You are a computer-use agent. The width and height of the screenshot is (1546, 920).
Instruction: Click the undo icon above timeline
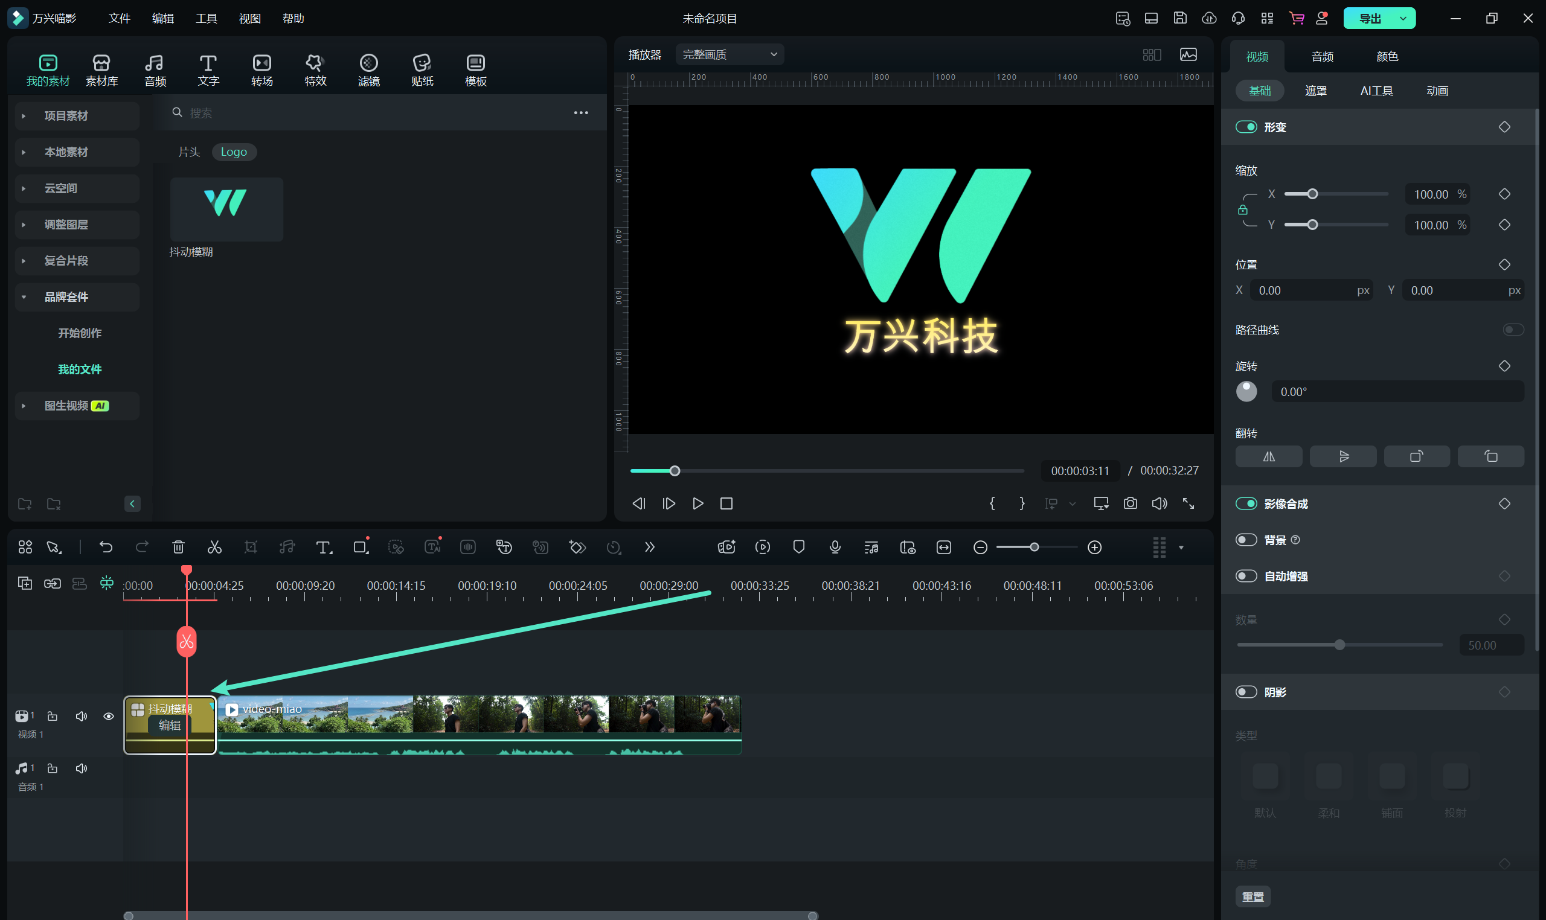tap(106, 547)
